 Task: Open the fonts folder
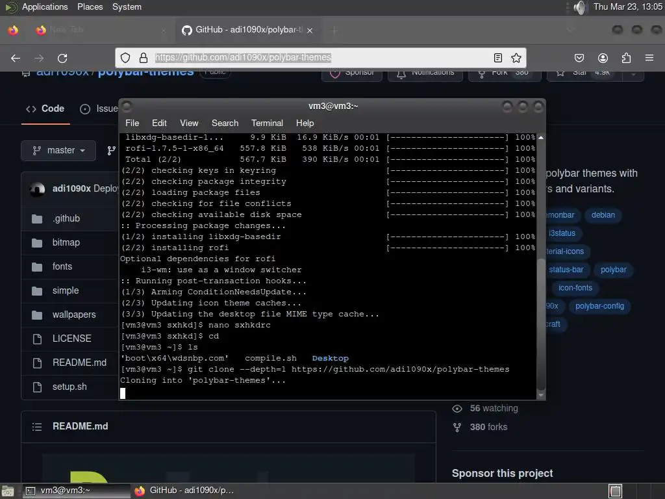click(62, 267)
